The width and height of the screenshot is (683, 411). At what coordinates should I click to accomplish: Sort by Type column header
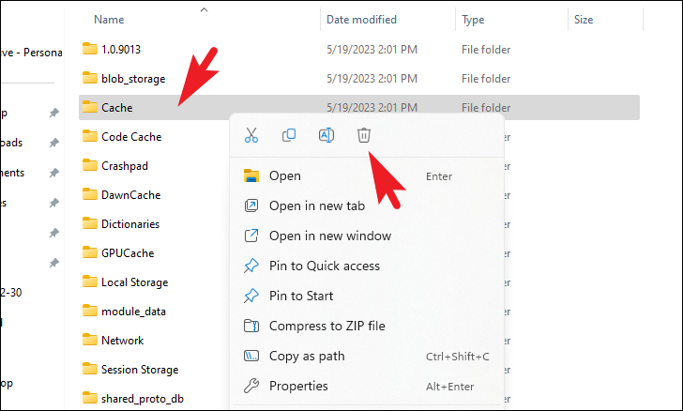pyautogui.click(x=473, y=20)
